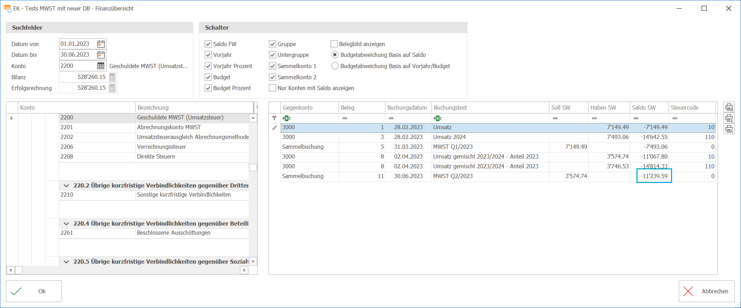Collapse group 220.4 Übrige kurzfristige Verbindlichkeiten gegenüber Beteiligten

(66, 223)
